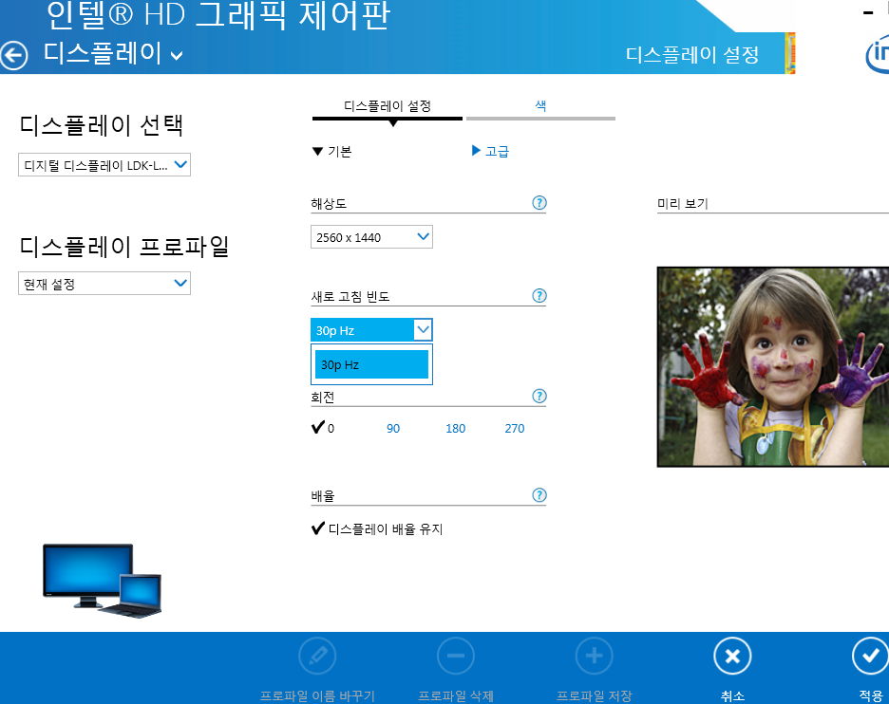Cancel changes with the 취소 X icon
The height and width of the screenshot is (704, 889).
(x=732, y=656)
